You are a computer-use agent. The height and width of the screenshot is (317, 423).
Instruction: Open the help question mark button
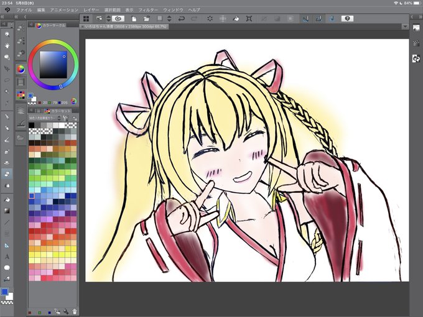[x=347, y=19]
